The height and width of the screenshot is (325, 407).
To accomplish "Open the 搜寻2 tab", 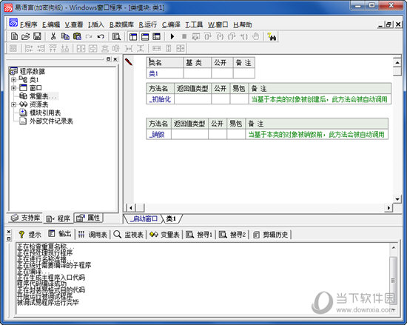I will coord(232,235).
